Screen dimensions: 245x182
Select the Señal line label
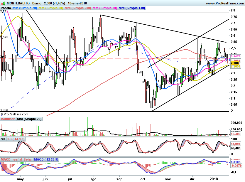pyautogui.click(x=28, y=159)
